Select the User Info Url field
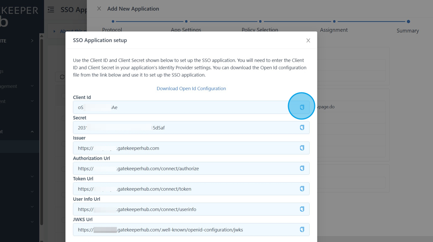Viewport: 433px width, 242px height. (x=191, y=210)
